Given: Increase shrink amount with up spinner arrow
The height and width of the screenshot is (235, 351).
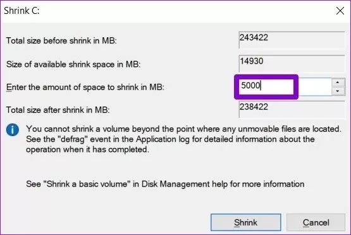Looking at the screenshot, I should point(337,83).
